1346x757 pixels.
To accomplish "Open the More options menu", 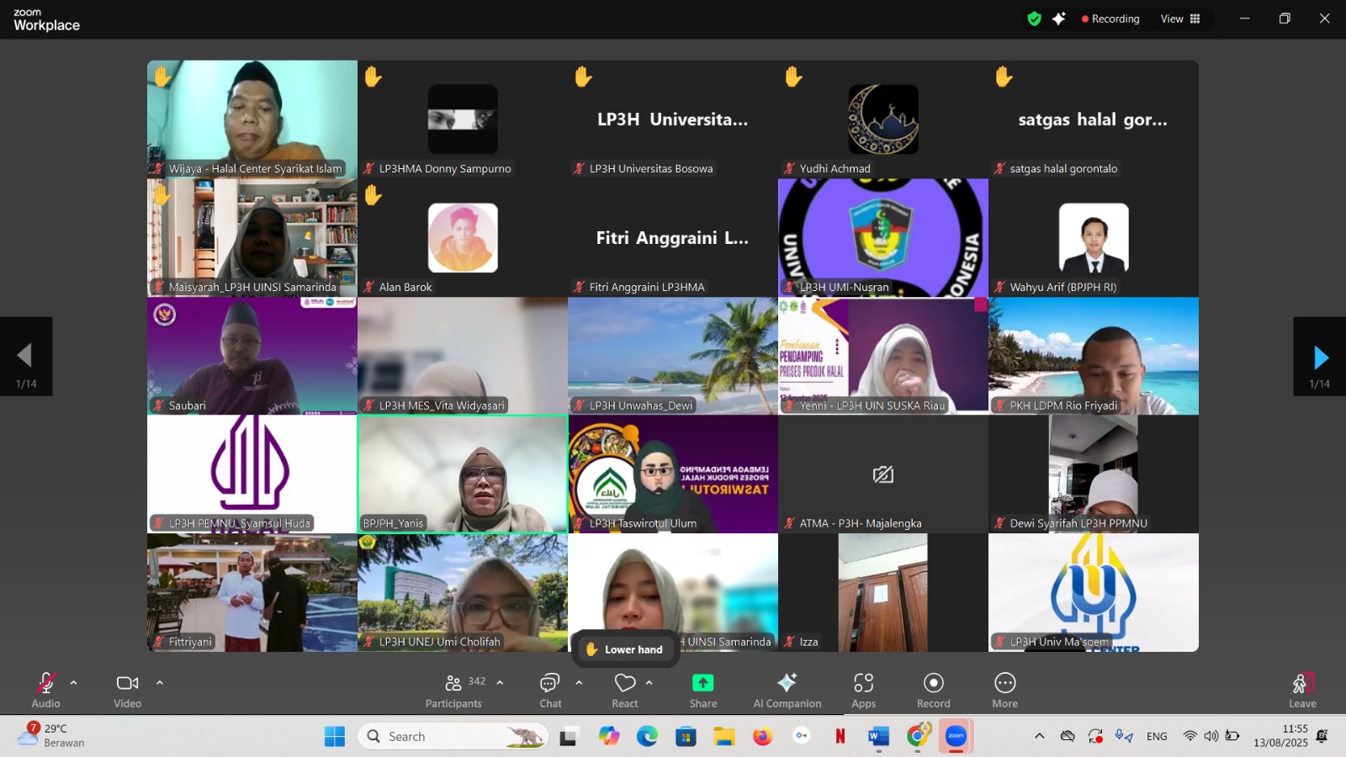I will (x=1004, y=690).
